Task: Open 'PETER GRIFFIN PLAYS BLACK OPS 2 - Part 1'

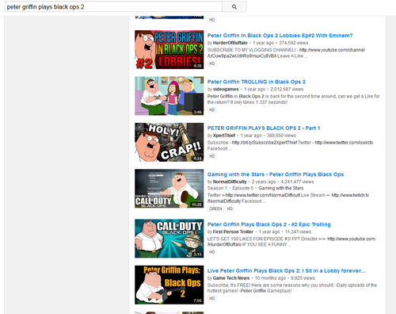Action: 264,128
